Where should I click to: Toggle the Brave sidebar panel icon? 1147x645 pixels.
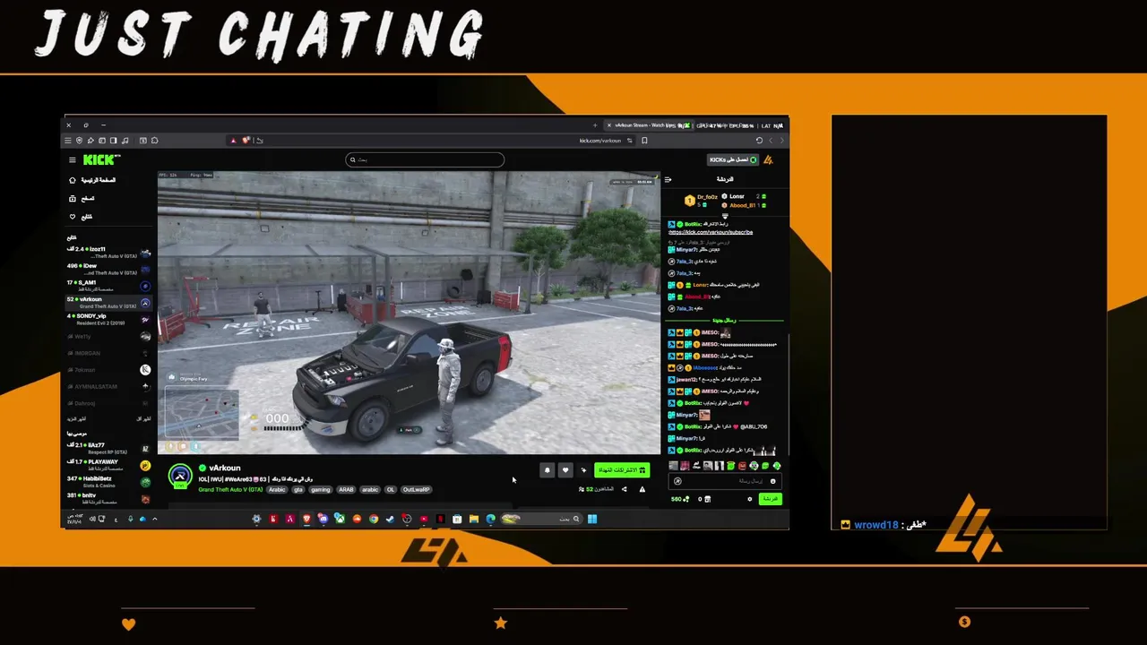point(114,141)
